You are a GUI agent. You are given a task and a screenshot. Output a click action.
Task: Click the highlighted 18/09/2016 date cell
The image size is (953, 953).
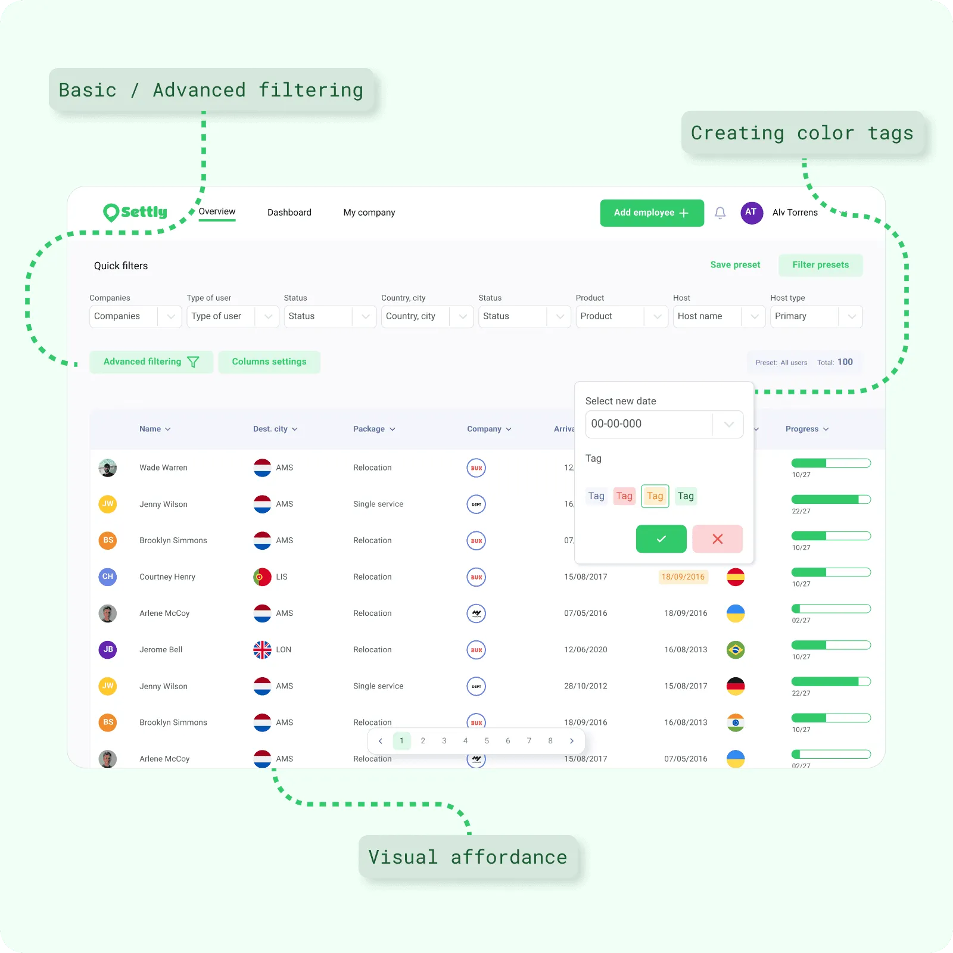tap(683, 577)
